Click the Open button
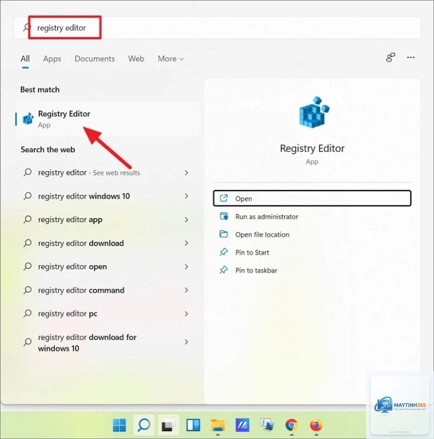 [x=312, y=198]
